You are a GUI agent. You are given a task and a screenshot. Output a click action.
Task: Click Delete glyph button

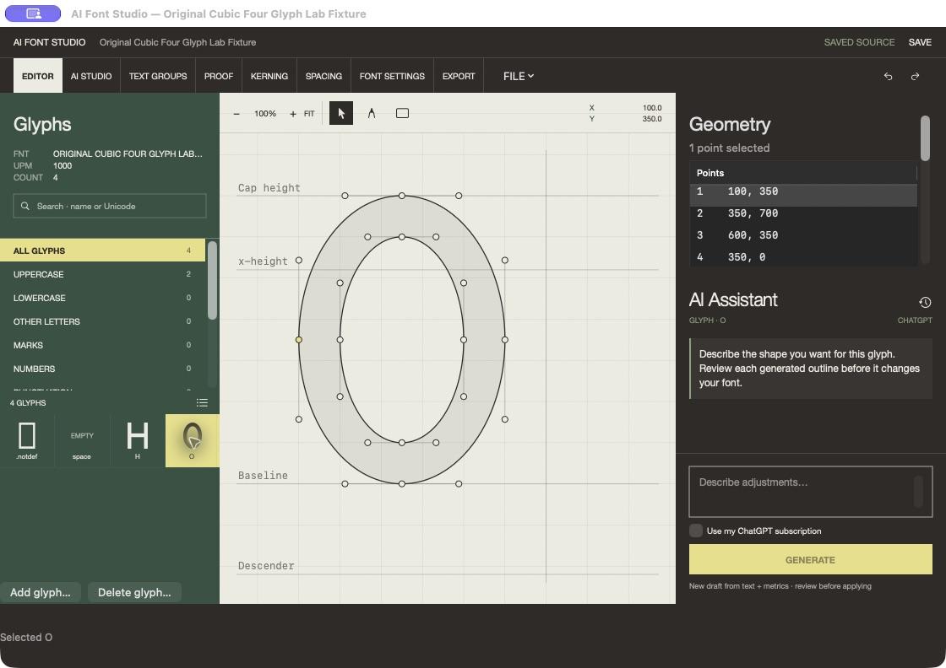pos(134,593)
